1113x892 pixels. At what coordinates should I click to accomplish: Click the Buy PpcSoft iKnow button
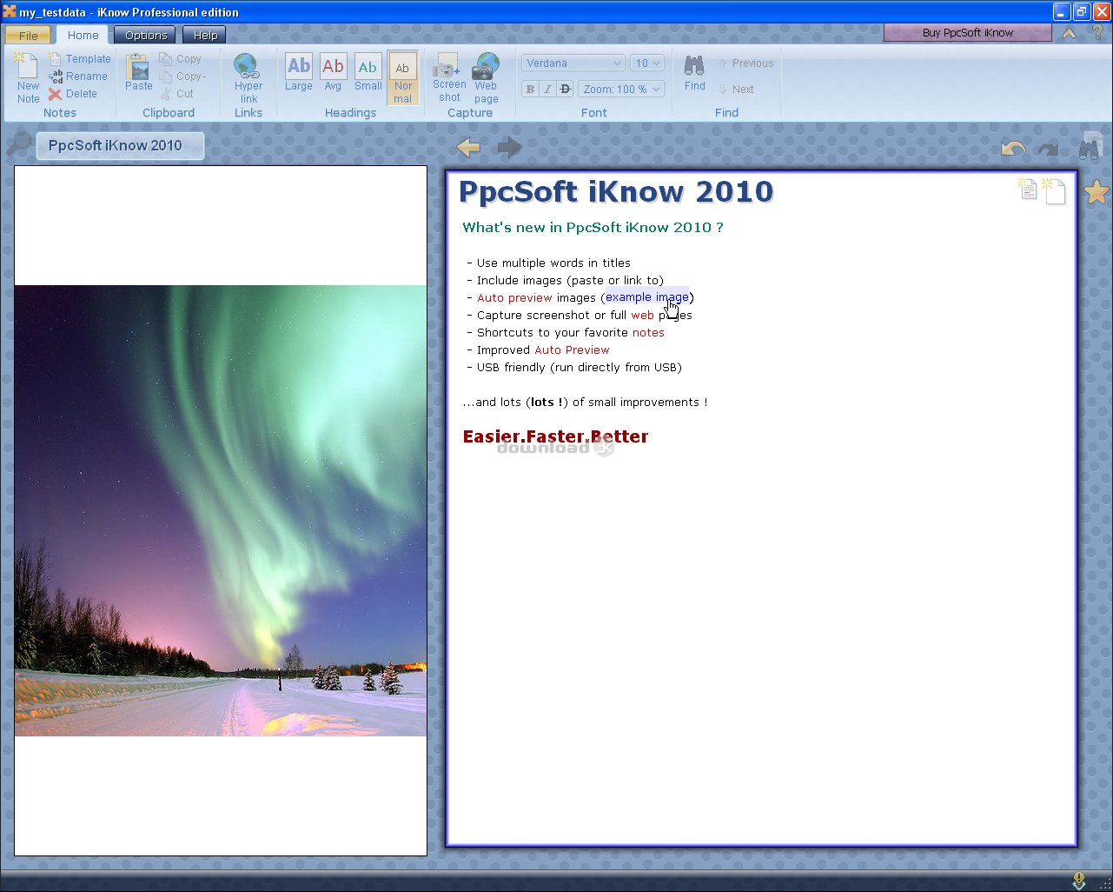tap(967, 33)
